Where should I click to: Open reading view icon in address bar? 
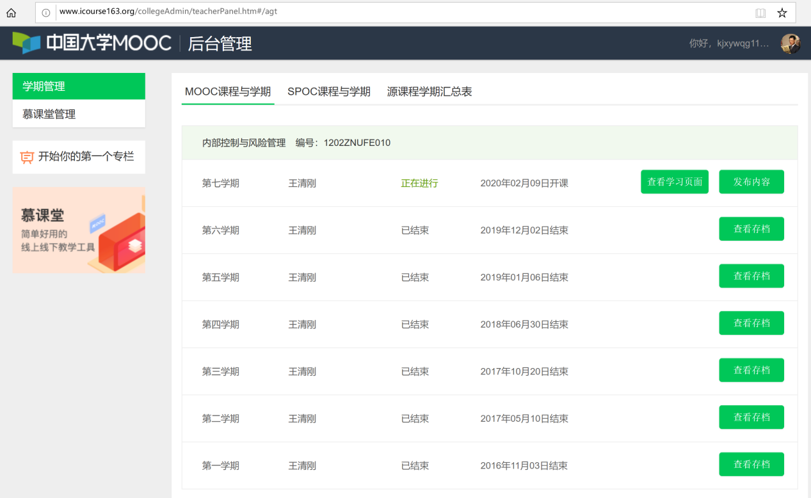(x=760, y=13)
